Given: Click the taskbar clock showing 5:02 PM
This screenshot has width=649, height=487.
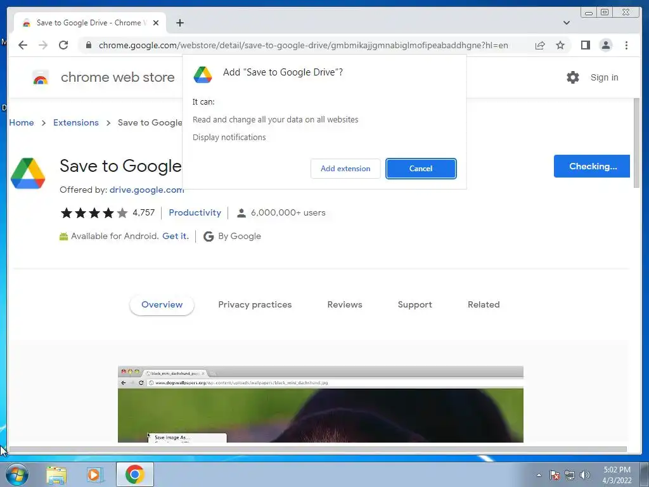Looking at the screenshot, I should [x=617, y=474].
